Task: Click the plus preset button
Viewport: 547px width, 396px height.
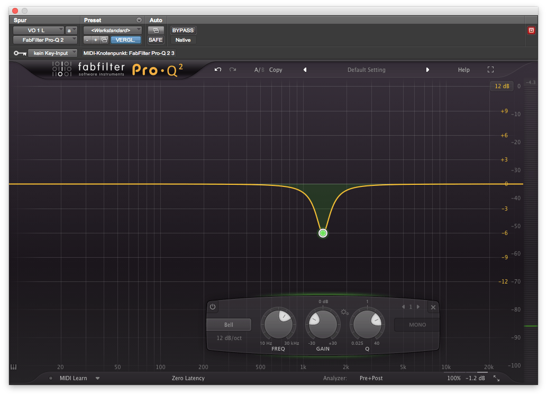Action: coord(95,40)
